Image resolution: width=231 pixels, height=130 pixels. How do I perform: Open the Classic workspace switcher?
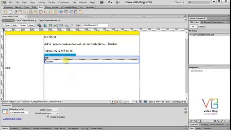[179, 3]
